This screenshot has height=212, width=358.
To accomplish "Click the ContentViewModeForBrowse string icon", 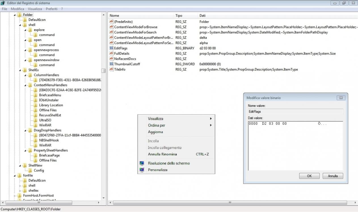I will pos(111,27).
